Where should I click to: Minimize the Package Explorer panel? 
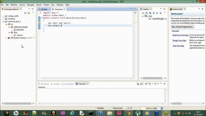[29, 9]
